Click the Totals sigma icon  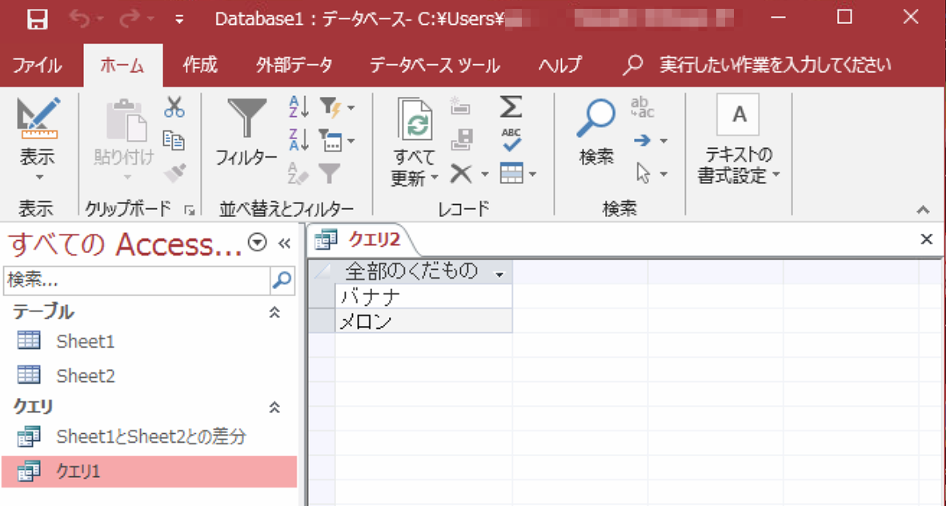(511, 107)
